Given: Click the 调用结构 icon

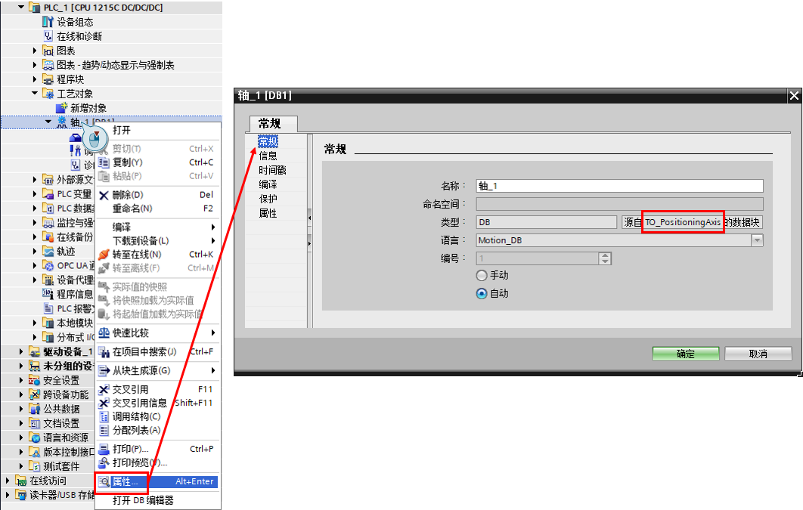Looking at the screenshot, I should (104, 416).
